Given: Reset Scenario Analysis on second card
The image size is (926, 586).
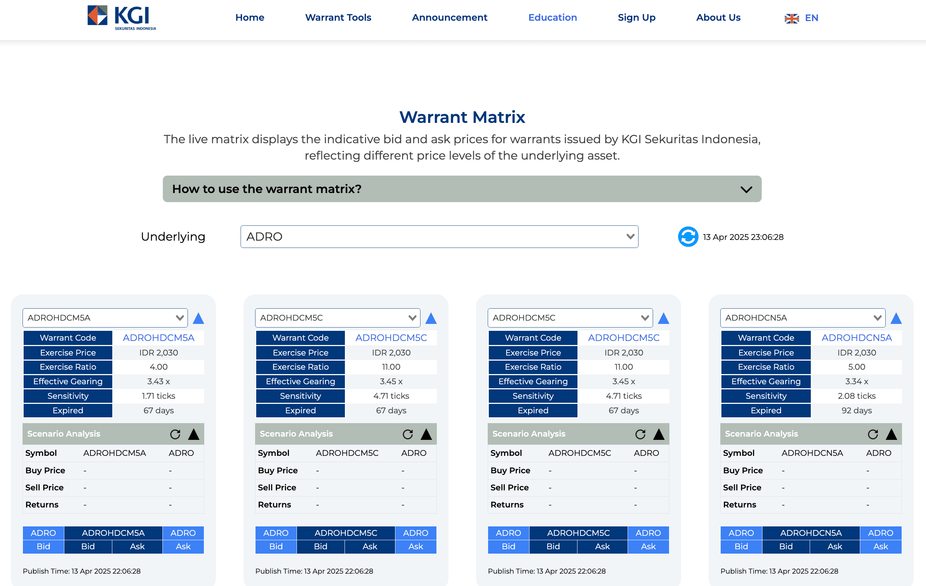Looking at the screenshot, I should coord(408,434).
